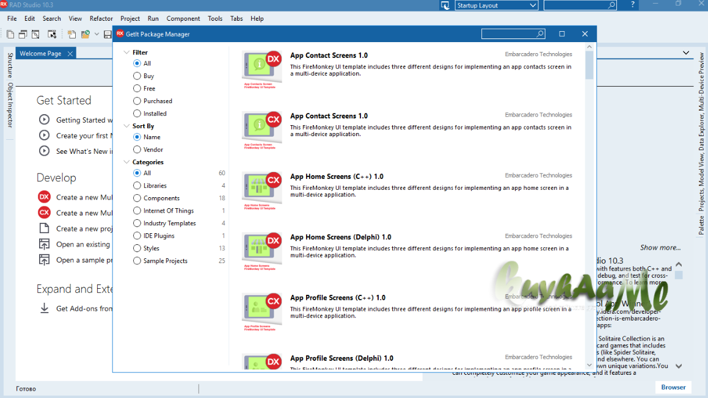Select the Filter All radio button
The width and height of the screenshot is (708, 398).
coord(137,63)
